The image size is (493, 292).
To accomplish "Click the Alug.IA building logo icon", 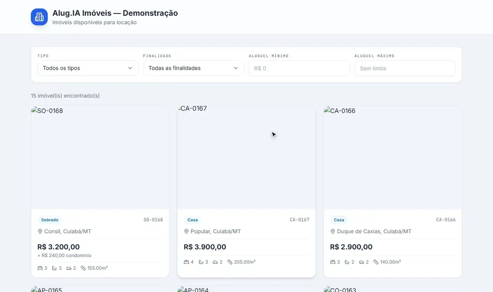I will point(39,17).
